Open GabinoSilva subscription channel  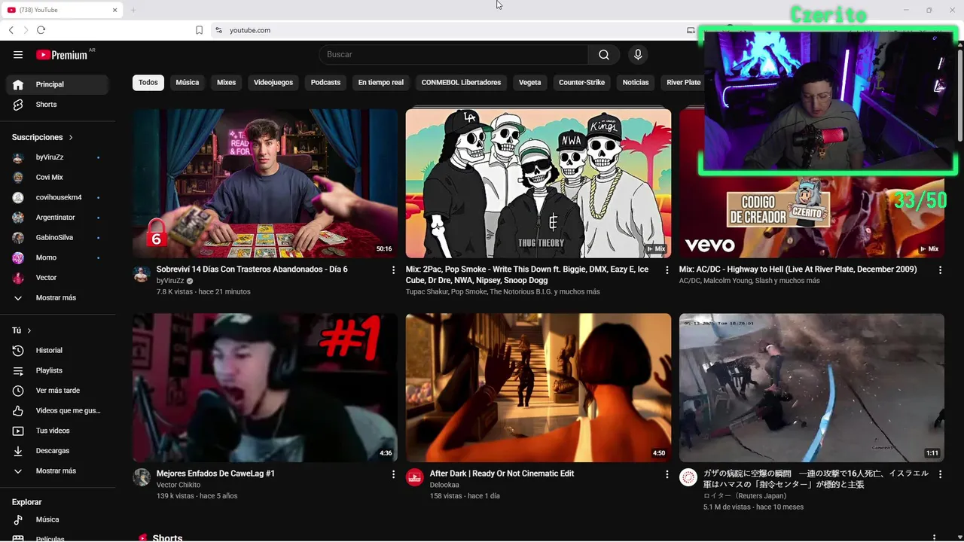click(58, 237)
